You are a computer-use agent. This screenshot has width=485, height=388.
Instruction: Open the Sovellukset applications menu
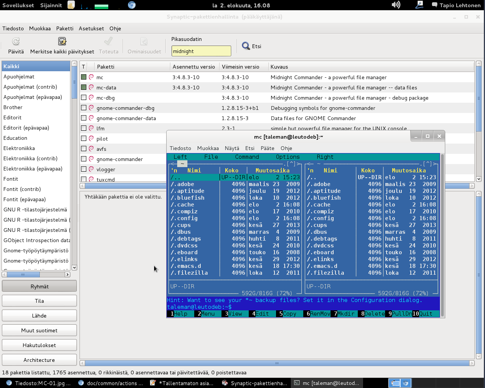tap(18, 5)
